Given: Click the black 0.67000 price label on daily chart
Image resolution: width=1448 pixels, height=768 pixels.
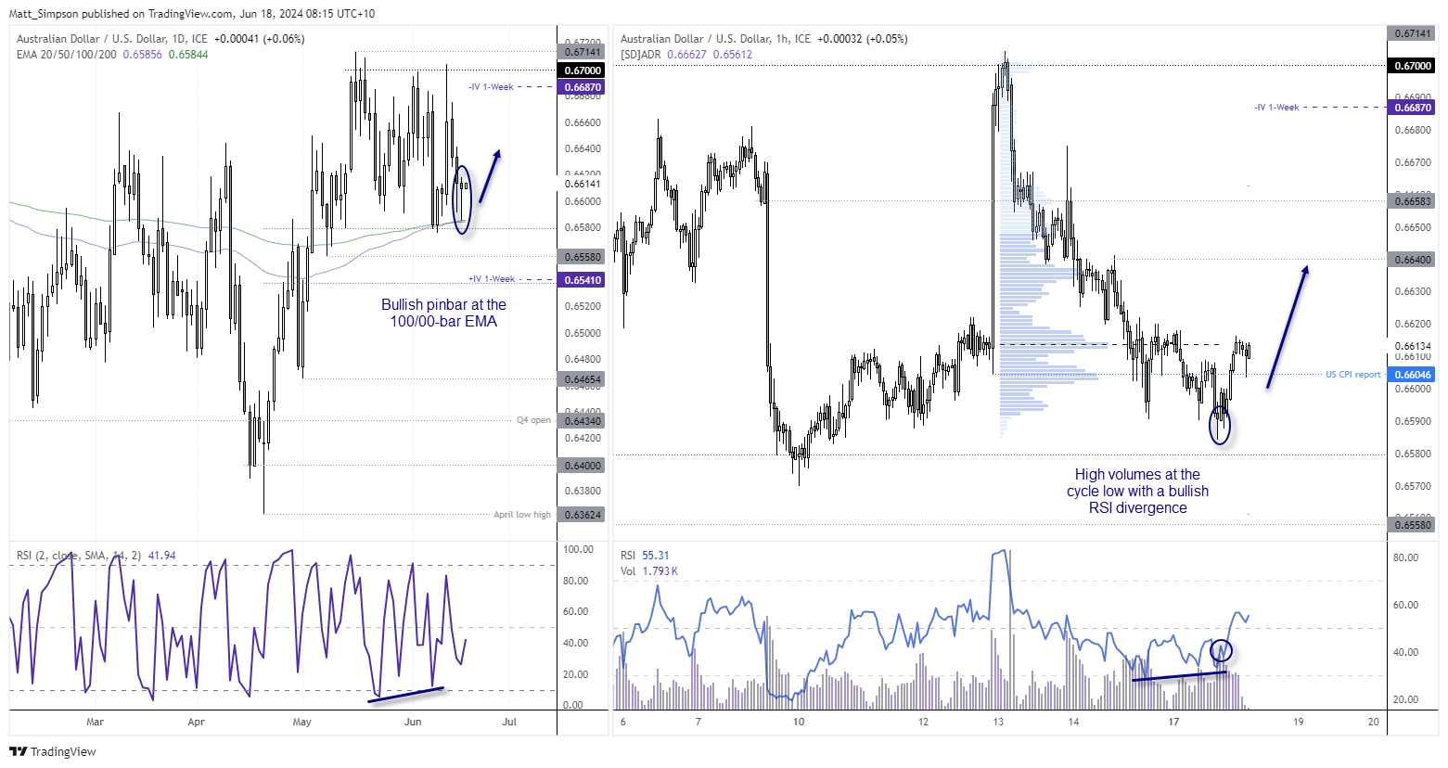Looking at the screenshot, I should 582,70.
